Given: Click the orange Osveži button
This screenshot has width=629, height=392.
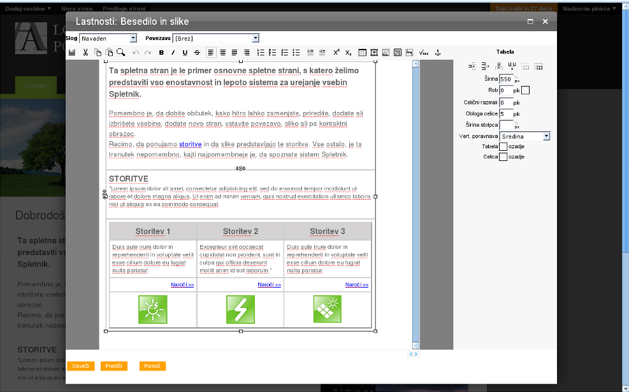Looking at the screenshot, I should tap(80, 366).
